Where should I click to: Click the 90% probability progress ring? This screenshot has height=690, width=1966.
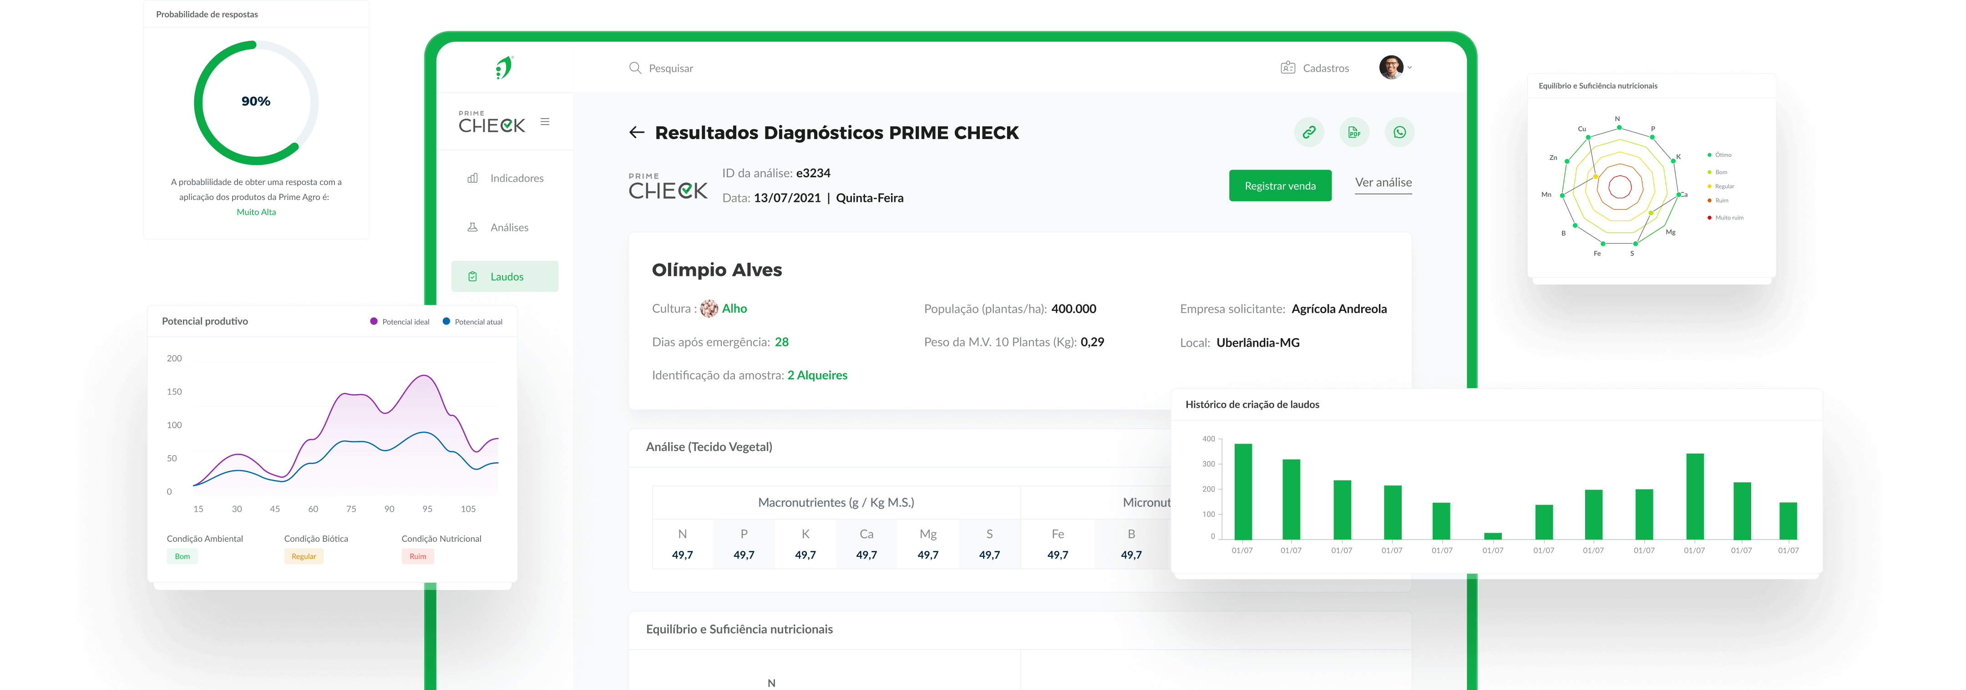point(256,102)
